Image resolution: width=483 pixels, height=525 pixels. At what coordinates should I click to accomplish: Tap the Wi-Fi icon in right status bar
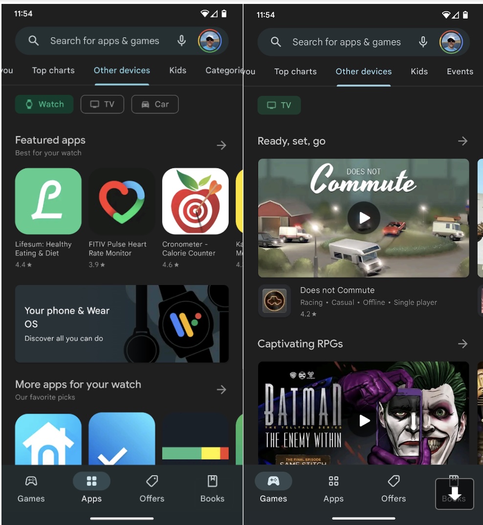446,15
